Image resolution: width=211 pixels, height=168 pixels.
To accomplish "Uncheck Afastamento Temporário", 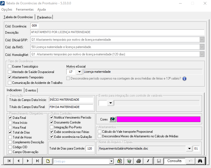I will tap(9, 77).
